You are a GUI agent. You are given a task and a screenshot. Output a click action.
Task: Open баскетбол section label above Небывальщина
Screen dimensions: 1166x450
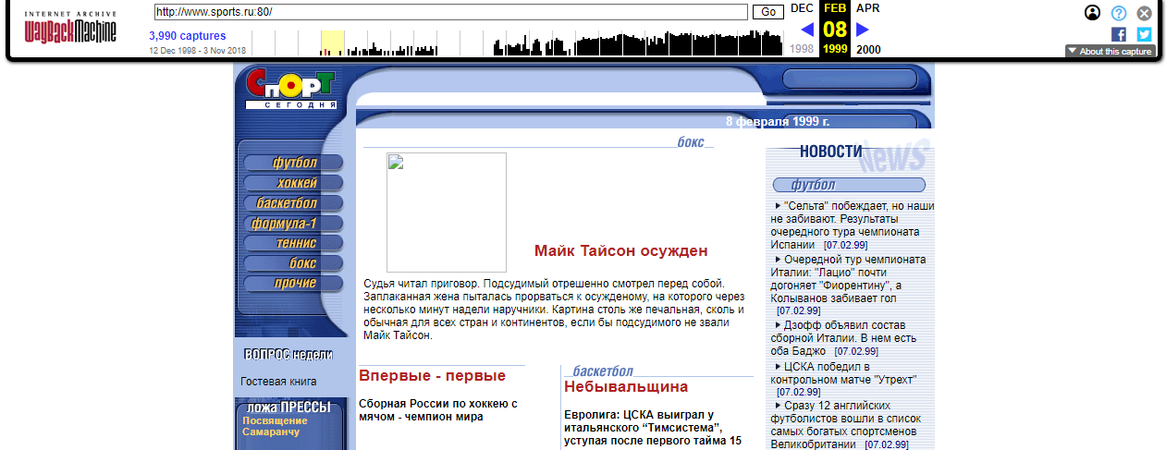click(x=603, y=371)
